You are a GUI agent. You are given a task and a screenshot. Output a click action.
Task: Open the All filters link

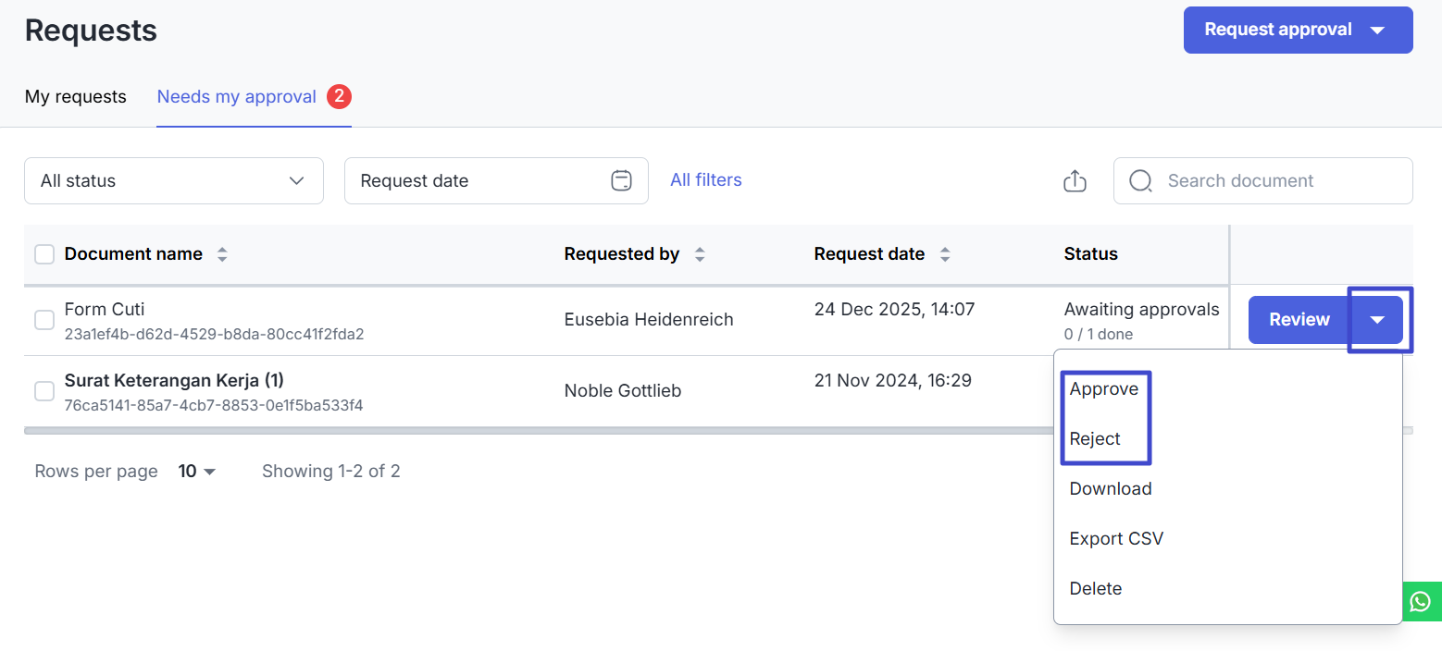point(705,180)
